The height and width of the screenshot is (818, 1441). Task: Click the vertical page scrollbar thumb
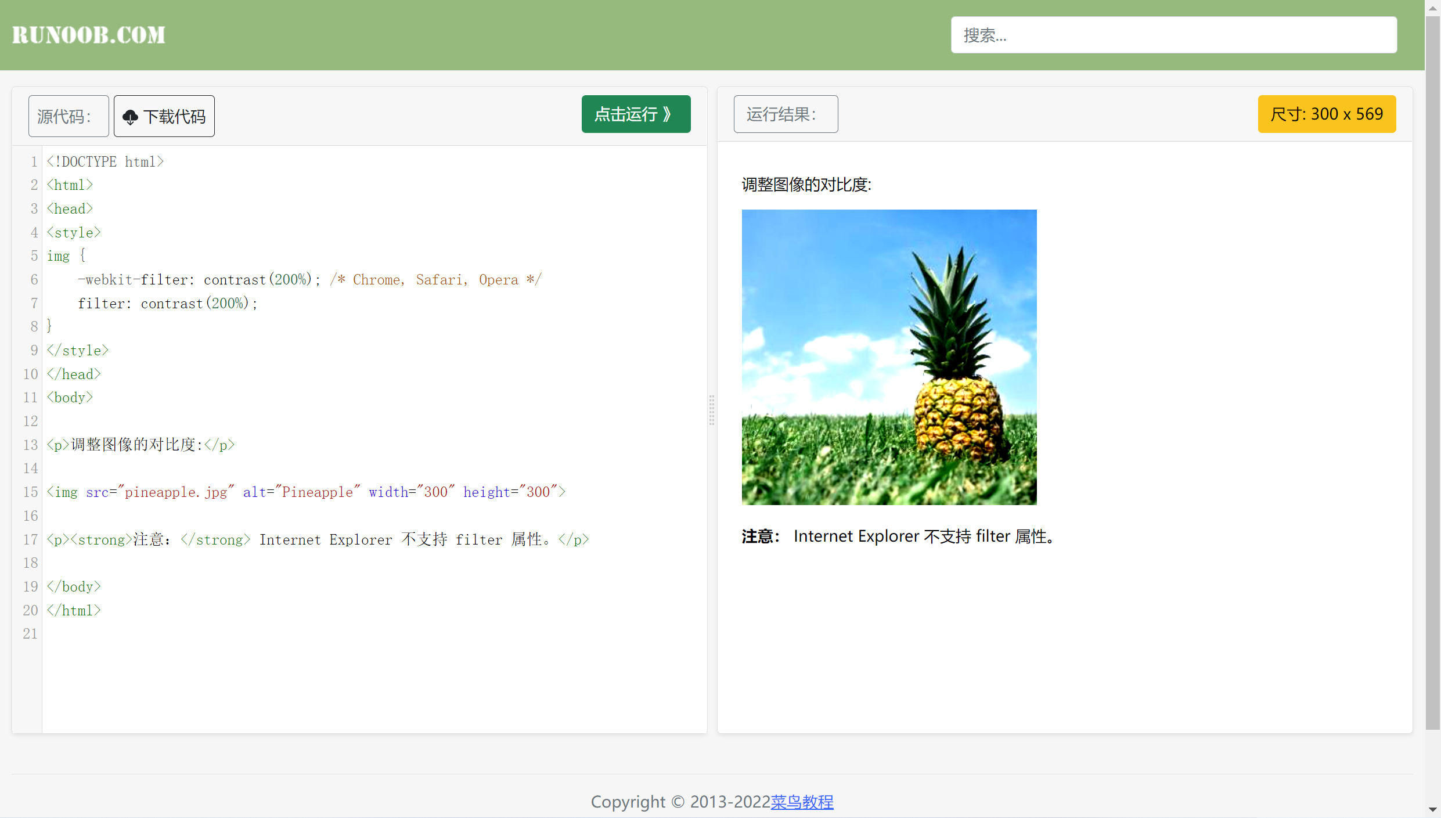pyautogui.click(x=1433, y=372)
